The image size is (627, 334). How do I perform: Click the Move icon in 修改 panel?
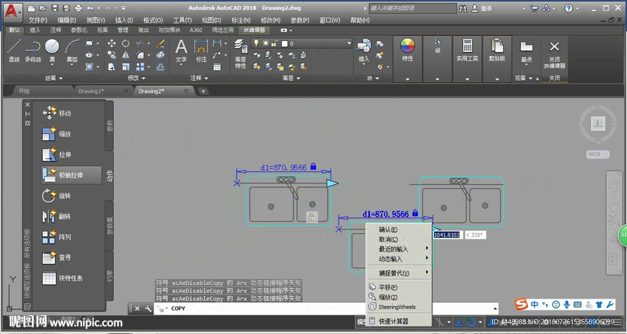pyautogui.click(x=111, y=43)
